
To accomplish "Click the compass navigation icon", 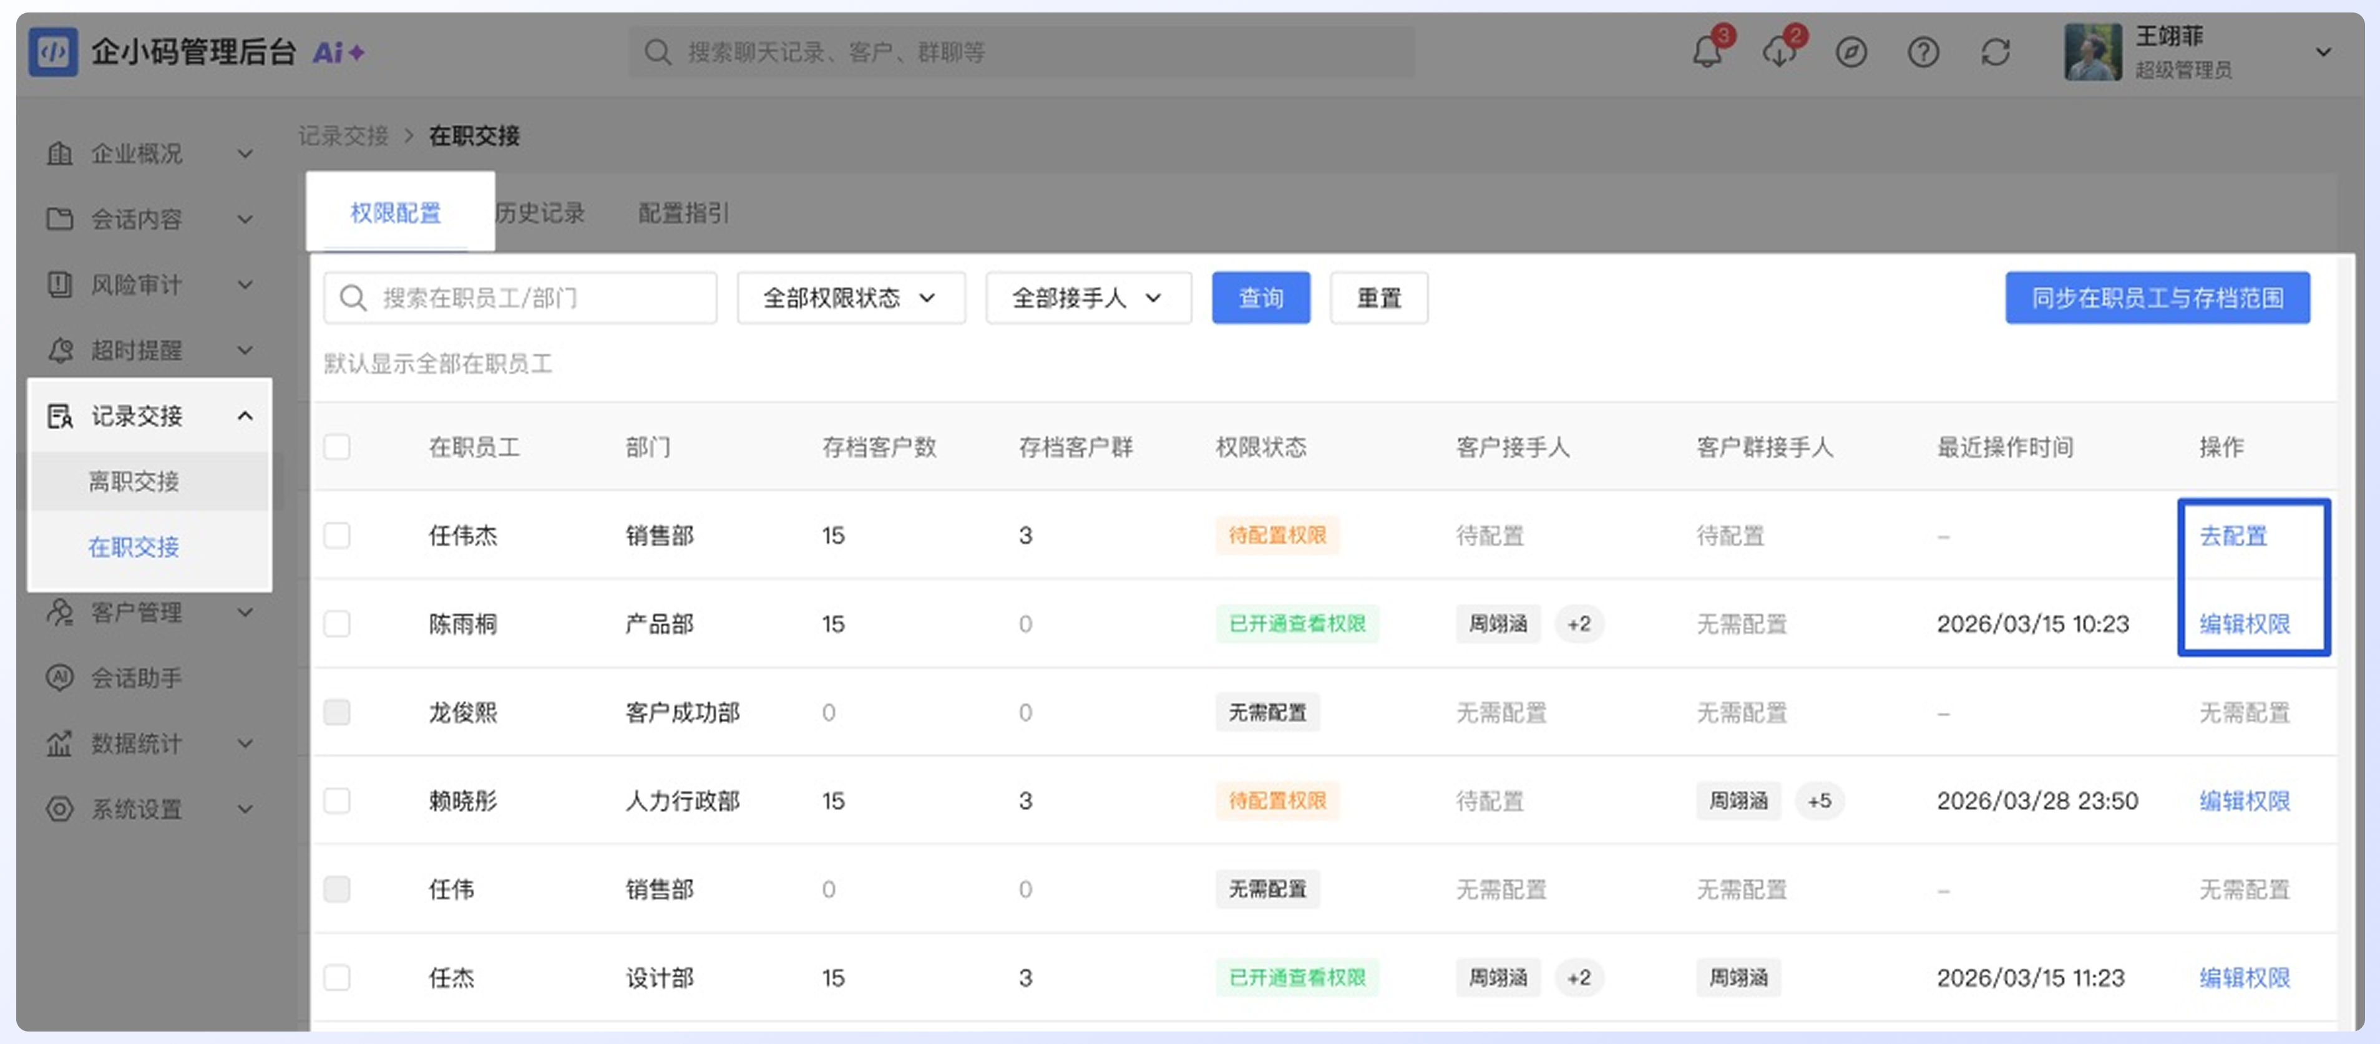I will pyautogui.click(x=1851, y=52).
